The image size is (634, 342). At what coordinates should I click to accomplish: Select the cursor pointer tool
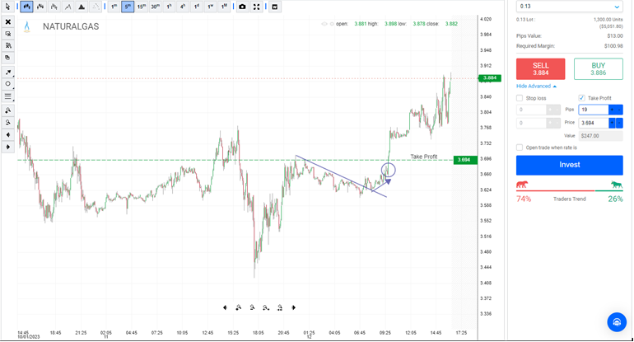(8, 7)
